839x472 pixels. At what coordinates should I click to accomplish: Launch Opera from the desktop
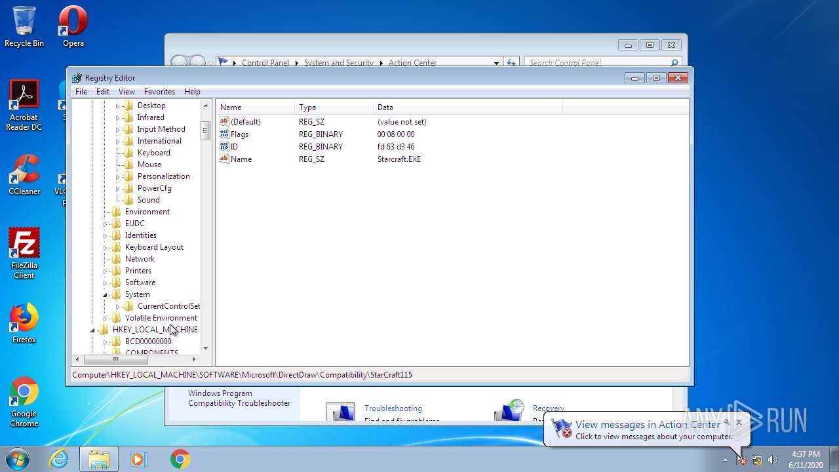tap(73, 26)
